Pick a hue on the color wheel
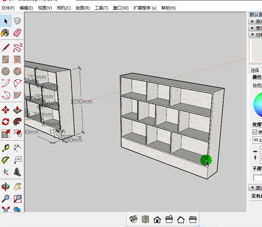This screenshot has height=227, width=262. point(258,105)
